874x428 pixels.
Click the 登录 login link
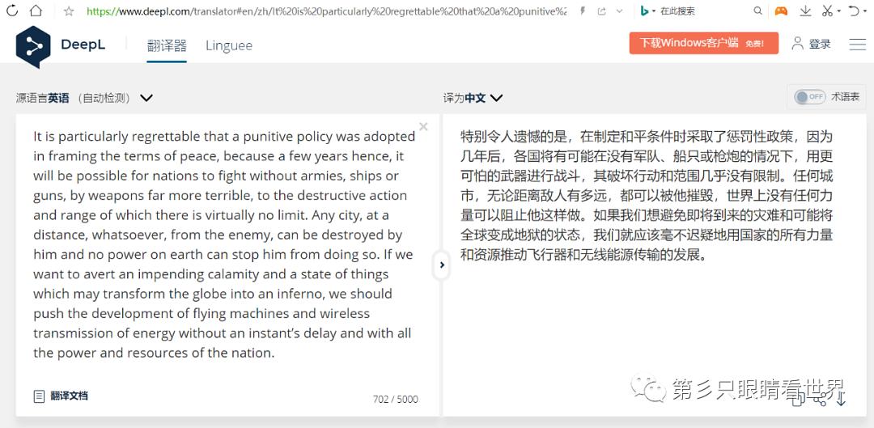(812, 44)
